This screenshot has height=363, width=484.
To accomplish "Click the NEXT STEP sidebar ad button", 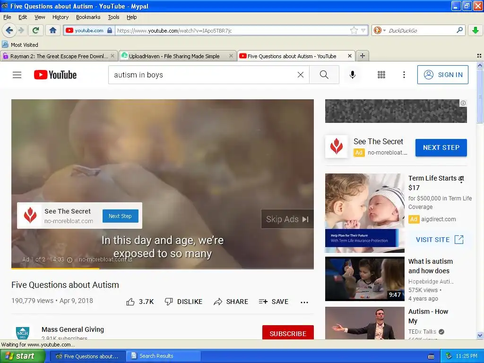I will [x=441, y=147].
